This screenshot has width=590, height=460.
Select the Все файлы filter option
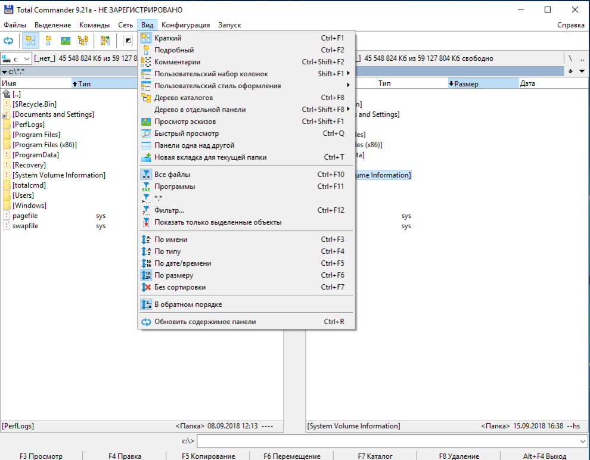tap(247, 175)
